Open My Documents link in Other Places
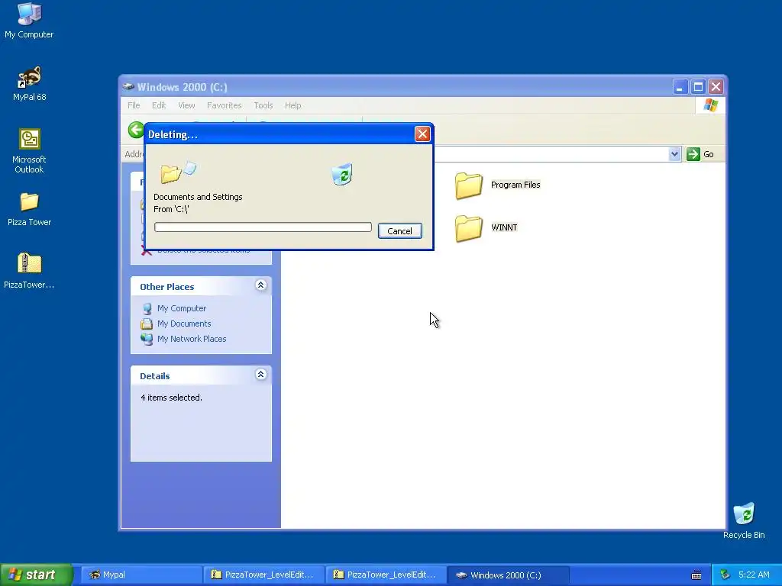 [184, 324]
